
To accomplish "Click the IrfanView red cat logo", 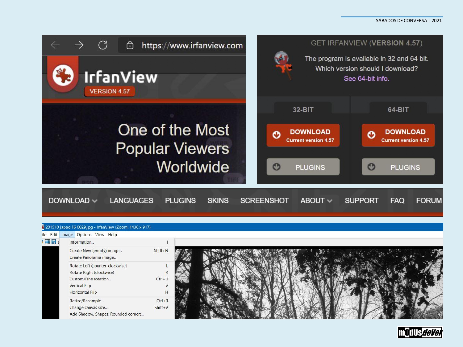I will (x=63, y=75).
